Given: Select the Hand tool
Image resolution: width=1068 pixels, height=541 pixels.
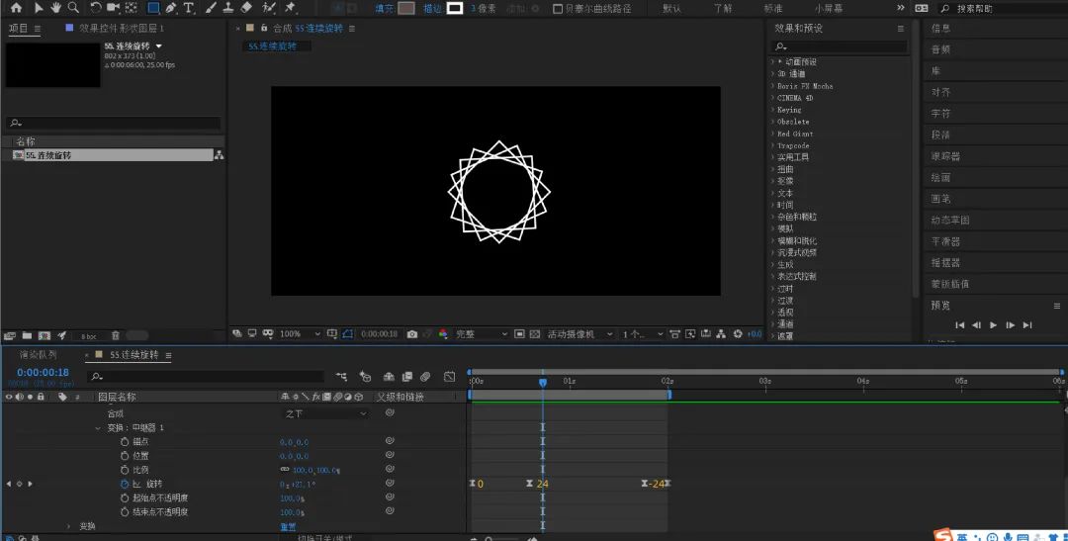Looking at the screenshot, I should (x=55, y=8).
